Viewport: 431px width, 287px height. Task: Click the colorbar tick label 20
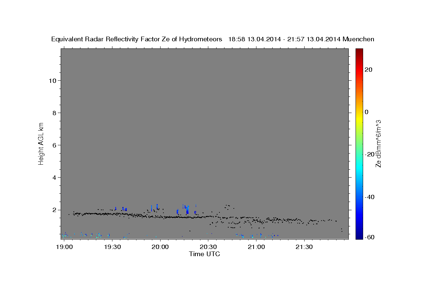point(369,70)
